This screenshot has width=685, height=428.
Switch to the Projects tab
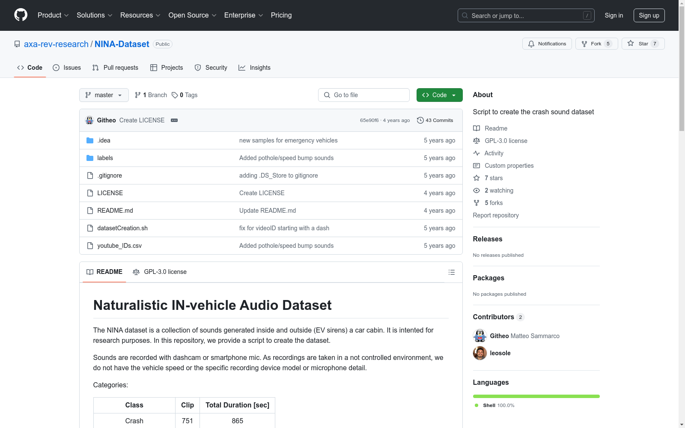tap(167, 68)
